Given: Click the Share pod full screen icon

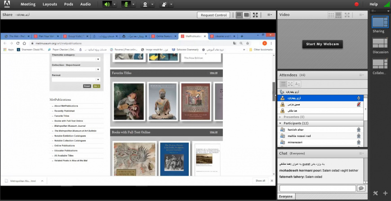Looking at the screenshot, I should 255,15.
